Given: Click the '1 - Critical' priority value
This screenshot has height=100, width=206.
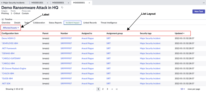Looking at the screenshot, I should coord(15,13).
